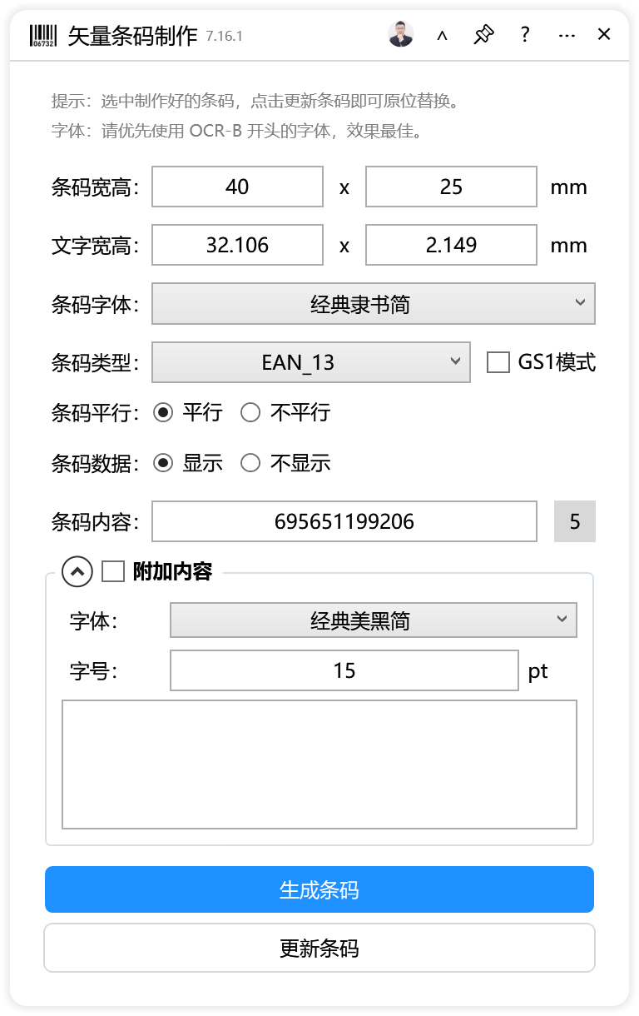Screen dimensions: 639x1016
Task: Enable the 附加内容 checkbox
Action: tap(113, 571)
